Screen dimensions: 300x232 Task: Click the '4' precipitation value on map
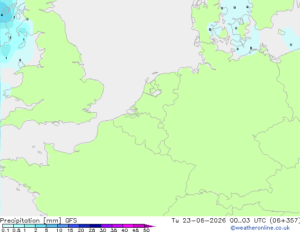coord(2,15)
